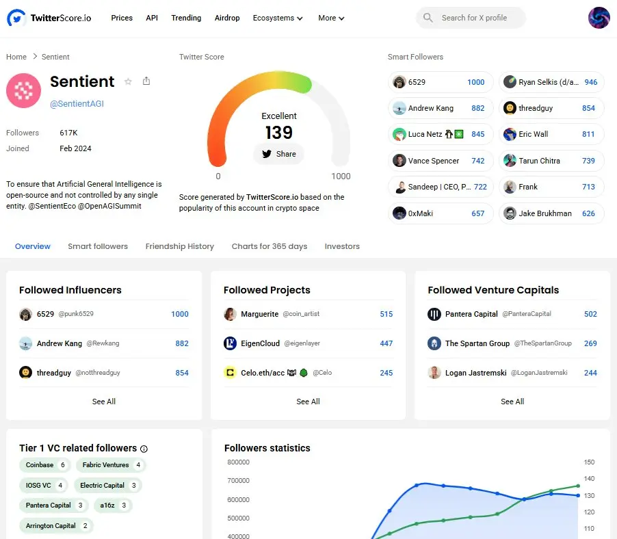This screenshot has width=617, height=539.
Task: Click 0xMaki avatar icon
Action: tap(399, 213)
